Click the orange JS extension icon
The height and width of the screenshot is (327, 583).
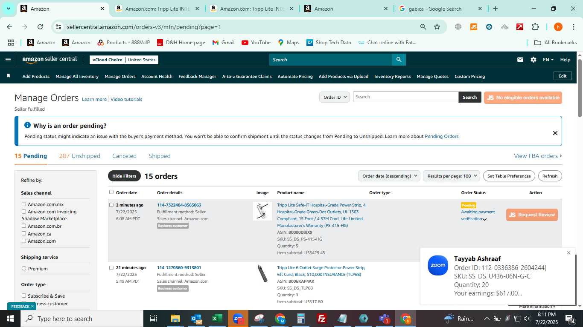(473, 27)
